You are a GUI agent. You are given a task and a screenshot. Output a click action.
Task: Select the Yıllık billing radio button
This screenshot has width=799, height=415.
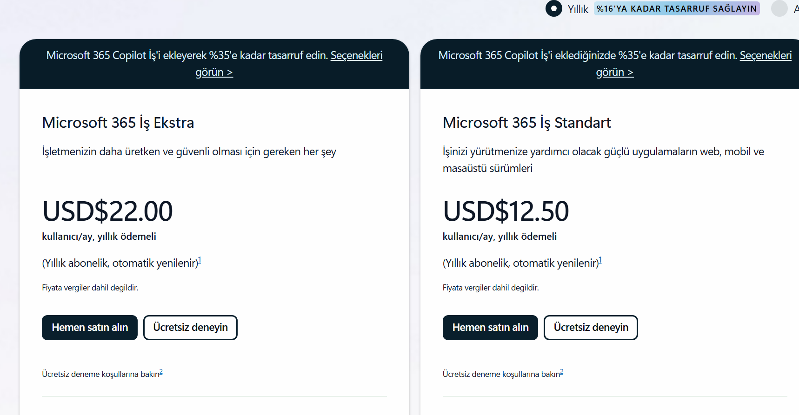pos(553,8)
